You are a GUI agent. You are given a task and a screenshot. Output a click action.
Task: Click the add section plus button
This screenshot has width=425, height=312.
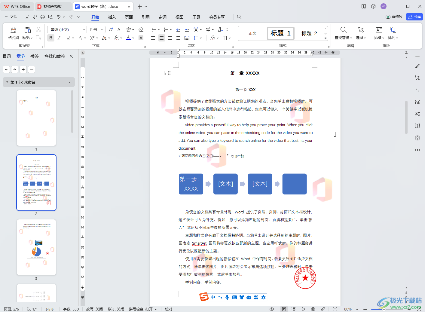tap(23, 69)
